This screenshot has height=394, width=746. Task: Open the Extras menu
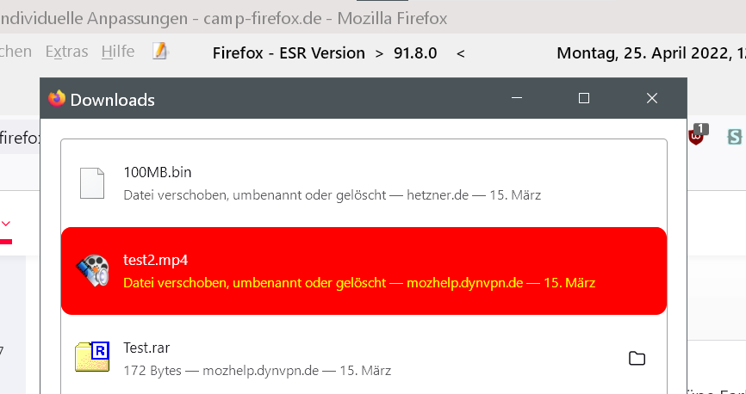coord(66,52)
